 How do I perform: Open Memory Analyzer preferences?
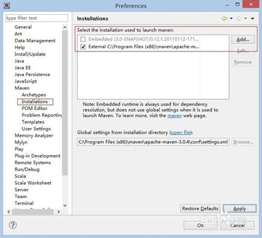pyautogui.click(x=34, y=135)
